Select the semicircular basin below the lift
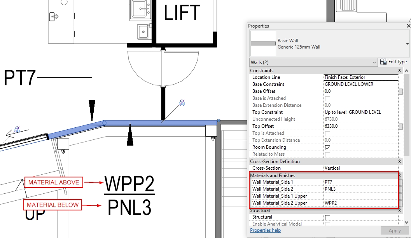The height and width of the screenshot is (238, 411). [163, 68]
